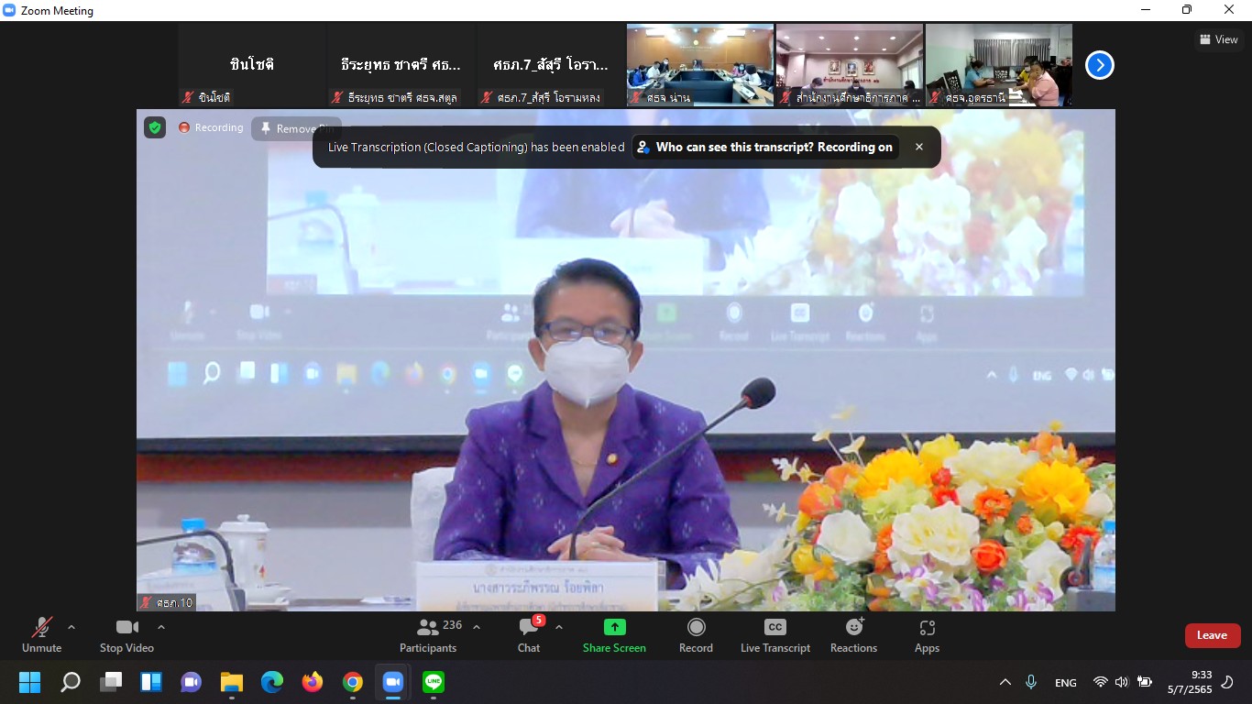Expand video options arrow beside Stop Video
This screenshot has height=704, width=1252.
(161, 627)
